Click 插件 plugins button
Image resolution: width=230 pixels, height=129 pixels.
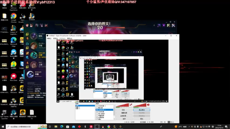[124, 119]
